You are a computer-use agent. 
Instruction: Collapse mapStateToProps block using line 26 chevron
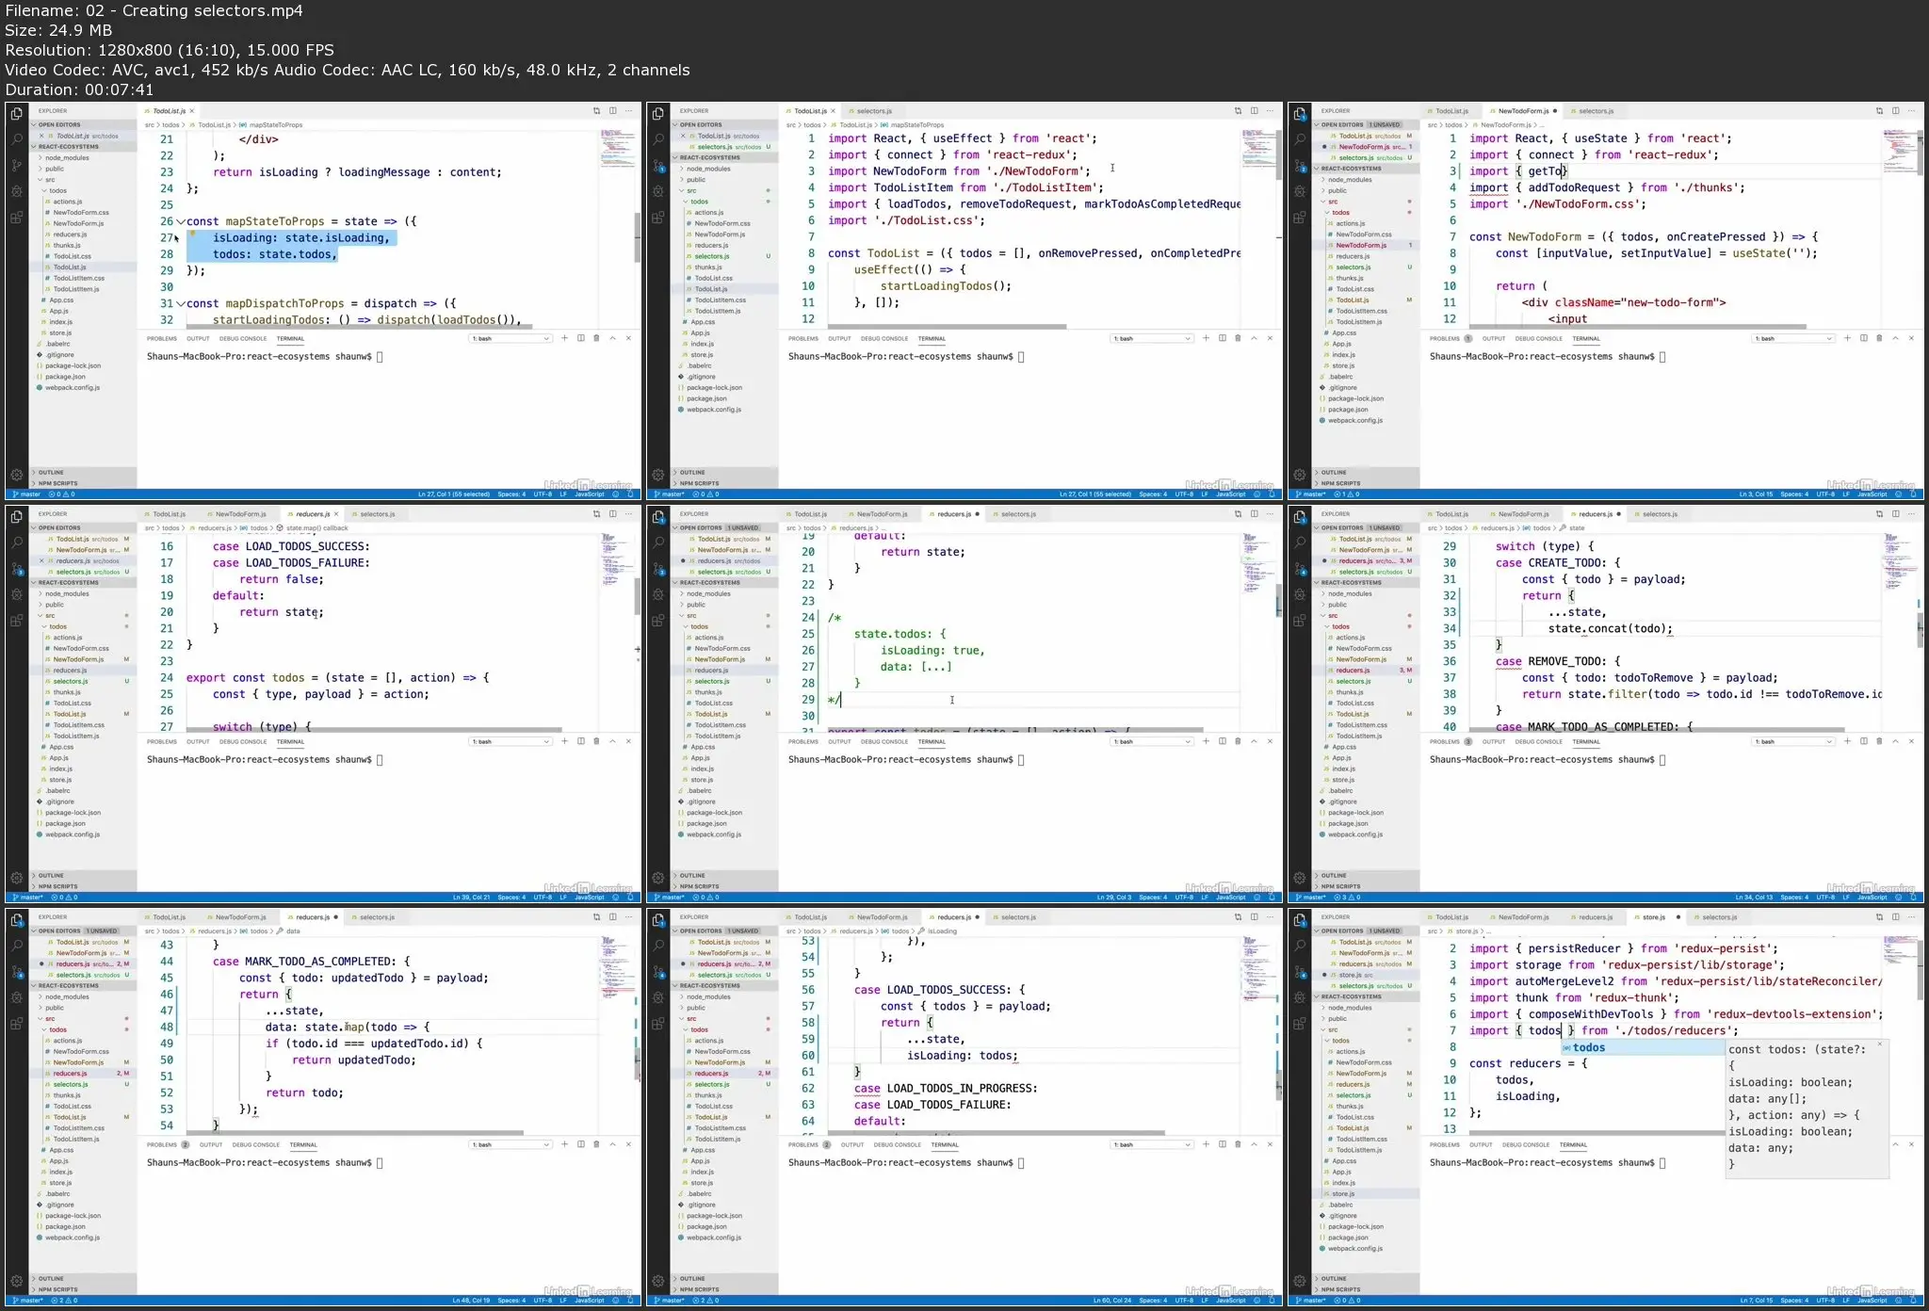point(181,221)
